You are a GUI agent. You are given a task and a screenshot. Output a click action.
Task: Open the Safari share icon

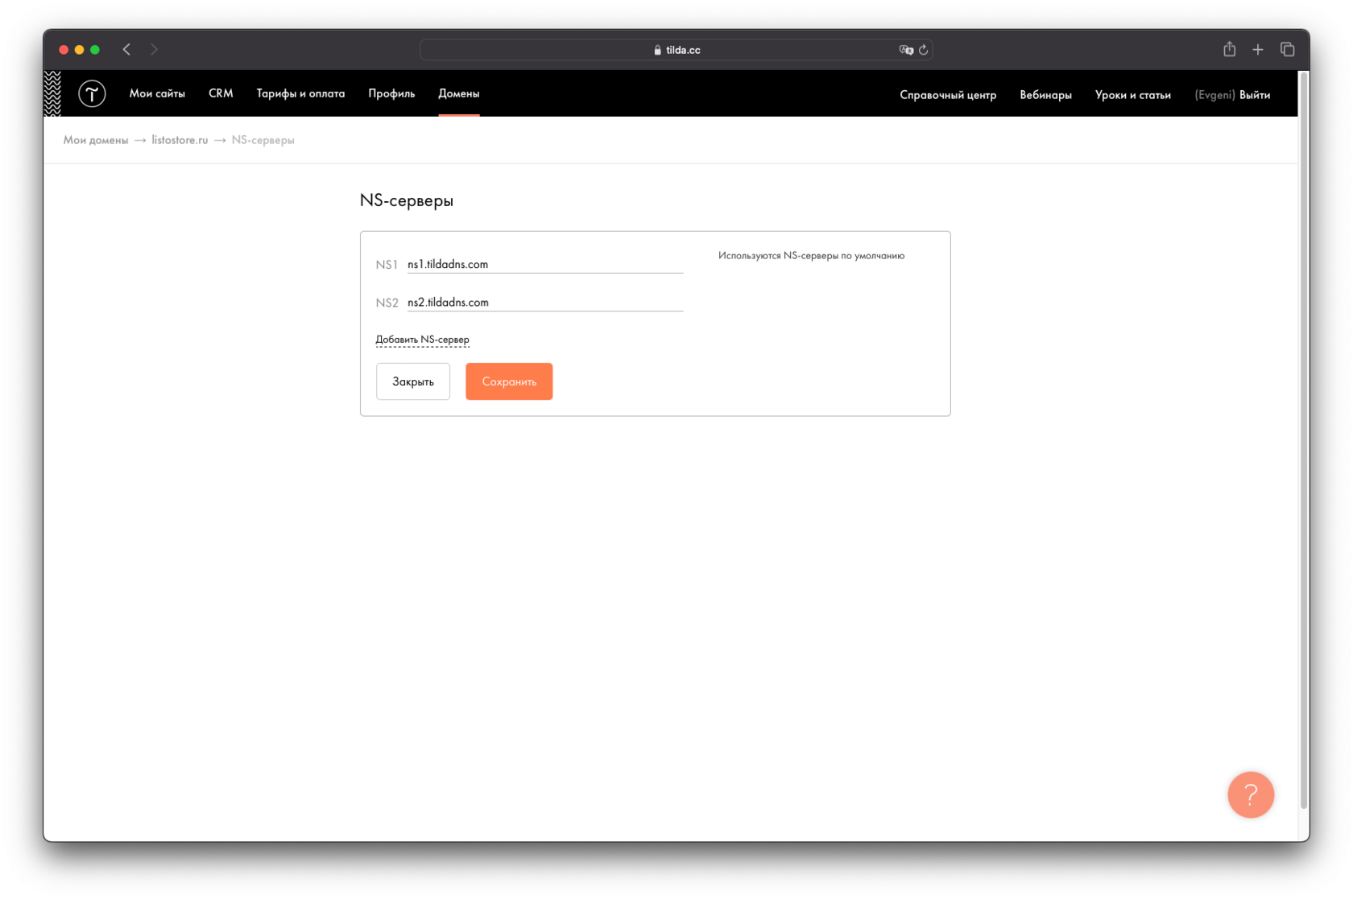[x=1229, y=49]
